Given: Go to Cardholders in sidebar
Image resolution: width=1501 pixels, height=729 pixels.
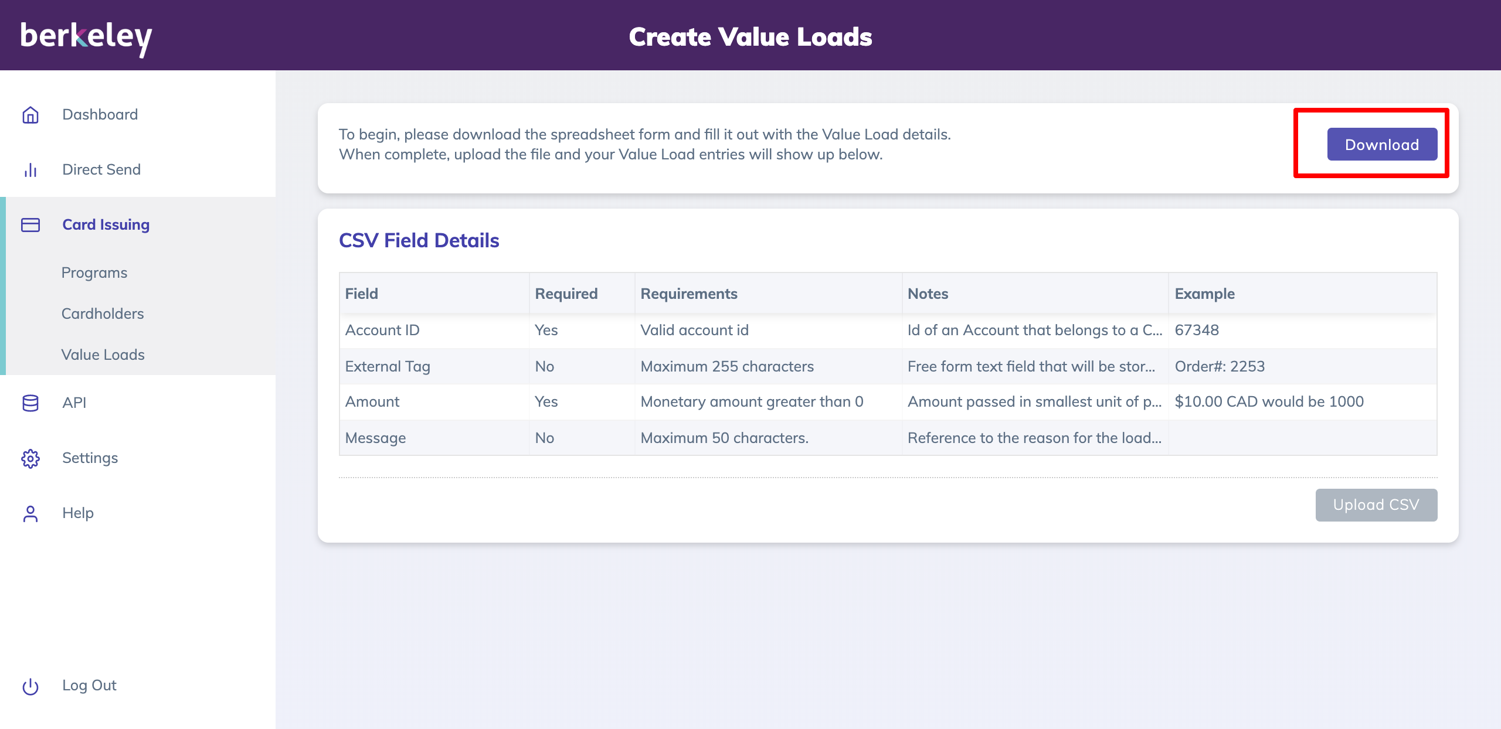Looking at the screenshot, I should pyautogui.click(x=103, y=314).
